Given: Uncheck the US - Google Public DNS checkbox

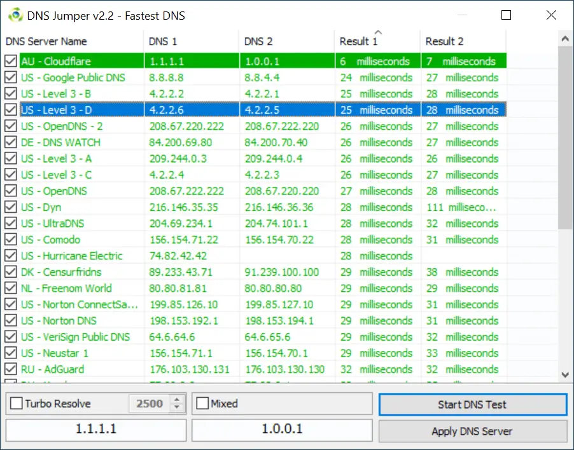Looking at the screenshot, I should coord(11,77).
